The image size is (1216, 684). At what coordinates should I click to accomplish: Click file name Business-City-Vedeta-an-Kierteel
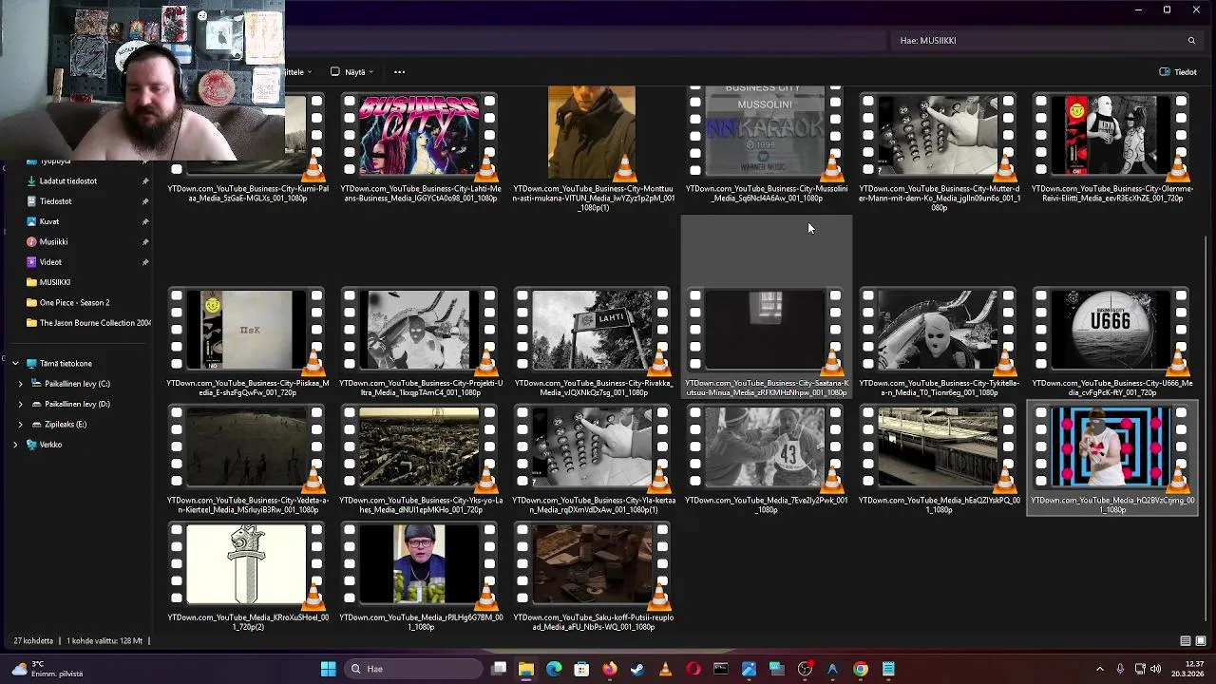247,505
